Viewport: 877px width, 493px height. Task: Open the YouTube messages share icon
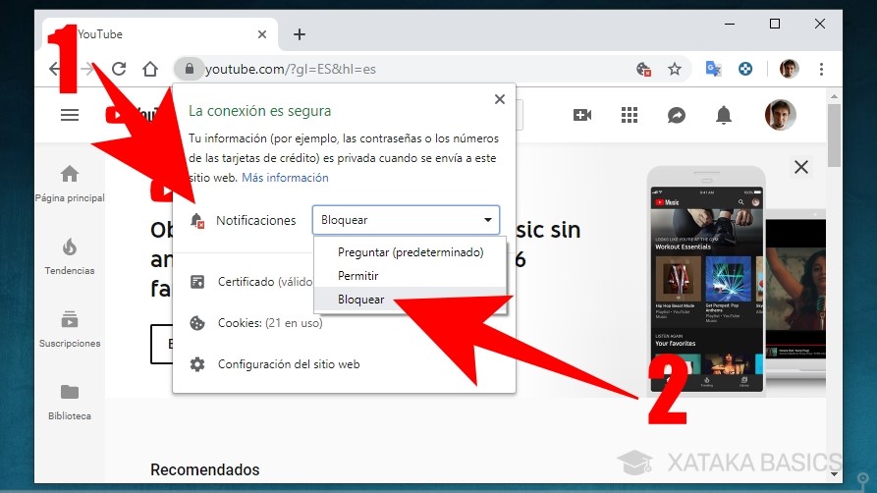tap(677, 115)
